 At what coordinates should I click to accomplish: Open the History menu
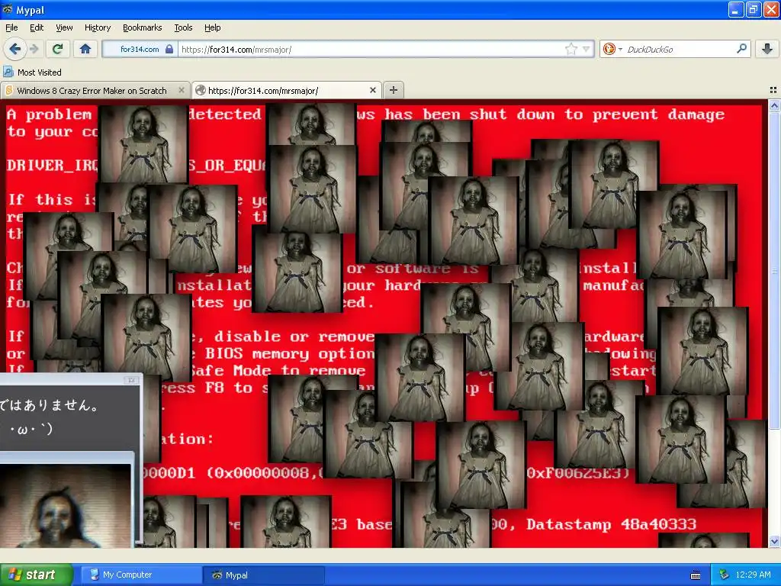(x=98, y=27)
